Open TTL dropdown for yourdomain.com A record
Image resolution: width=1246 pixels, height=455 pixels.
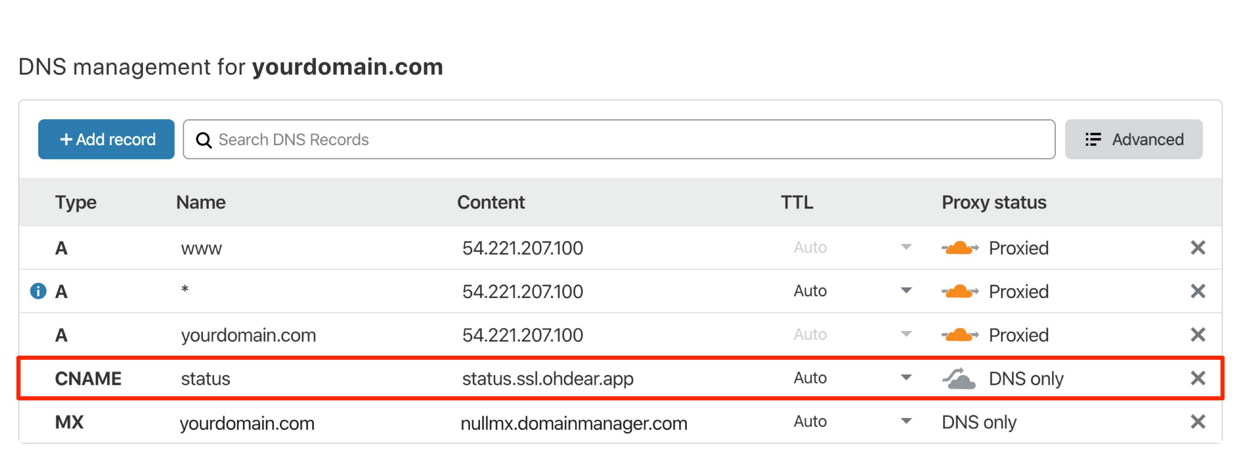coord(906,335)
